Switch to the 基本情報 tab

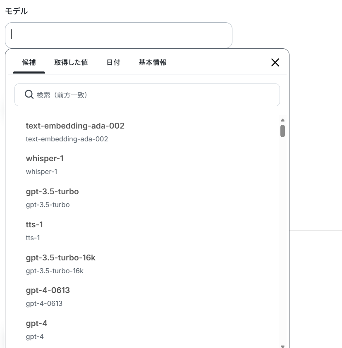pos(153,62)
